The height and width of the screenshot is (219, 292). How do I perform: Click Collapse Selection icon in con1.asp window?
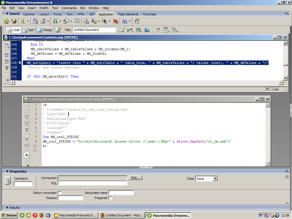tap(27, 123)
